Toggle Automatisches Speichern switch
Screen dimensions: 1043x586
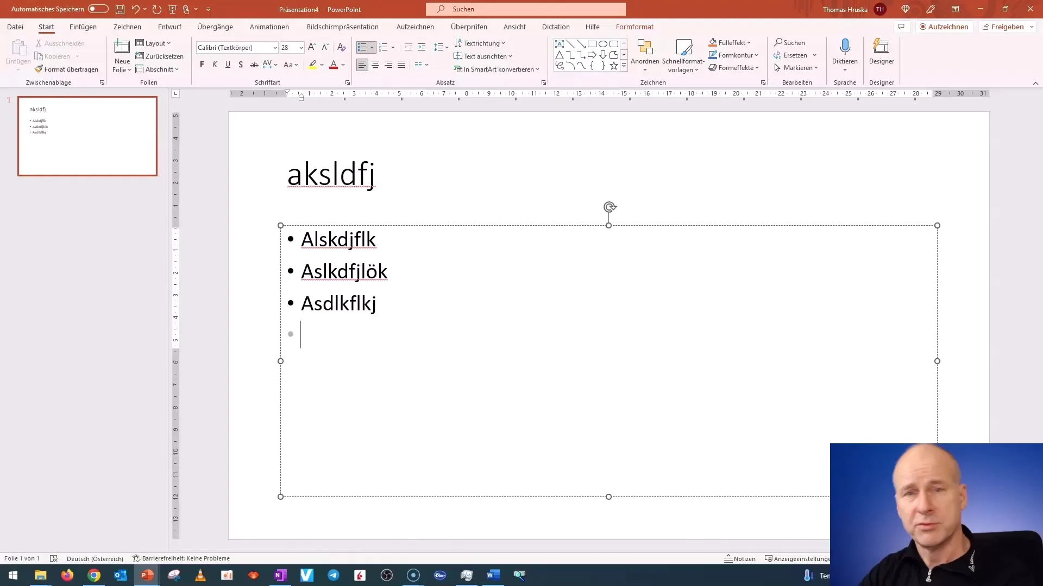pyautogui.click(x=98, y=9)
